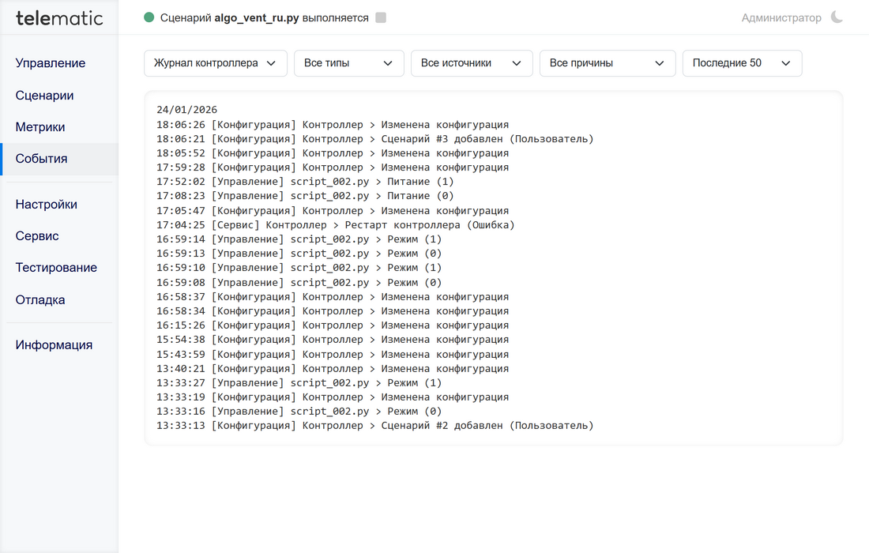Change the Последние 50 entry count
869x553 pixels.
742,63
